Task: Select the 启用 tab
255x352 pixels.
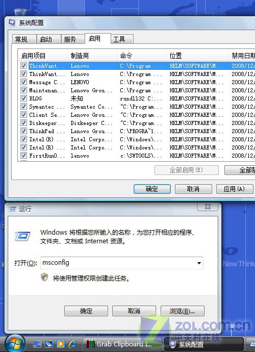Action: click(97, 39)
